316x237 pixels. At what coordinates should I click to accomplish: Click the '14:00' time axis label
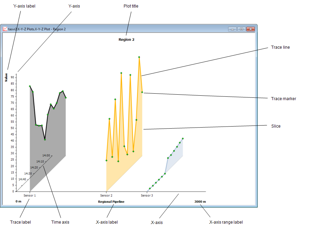pyautogui.click(x=46, y=155)
